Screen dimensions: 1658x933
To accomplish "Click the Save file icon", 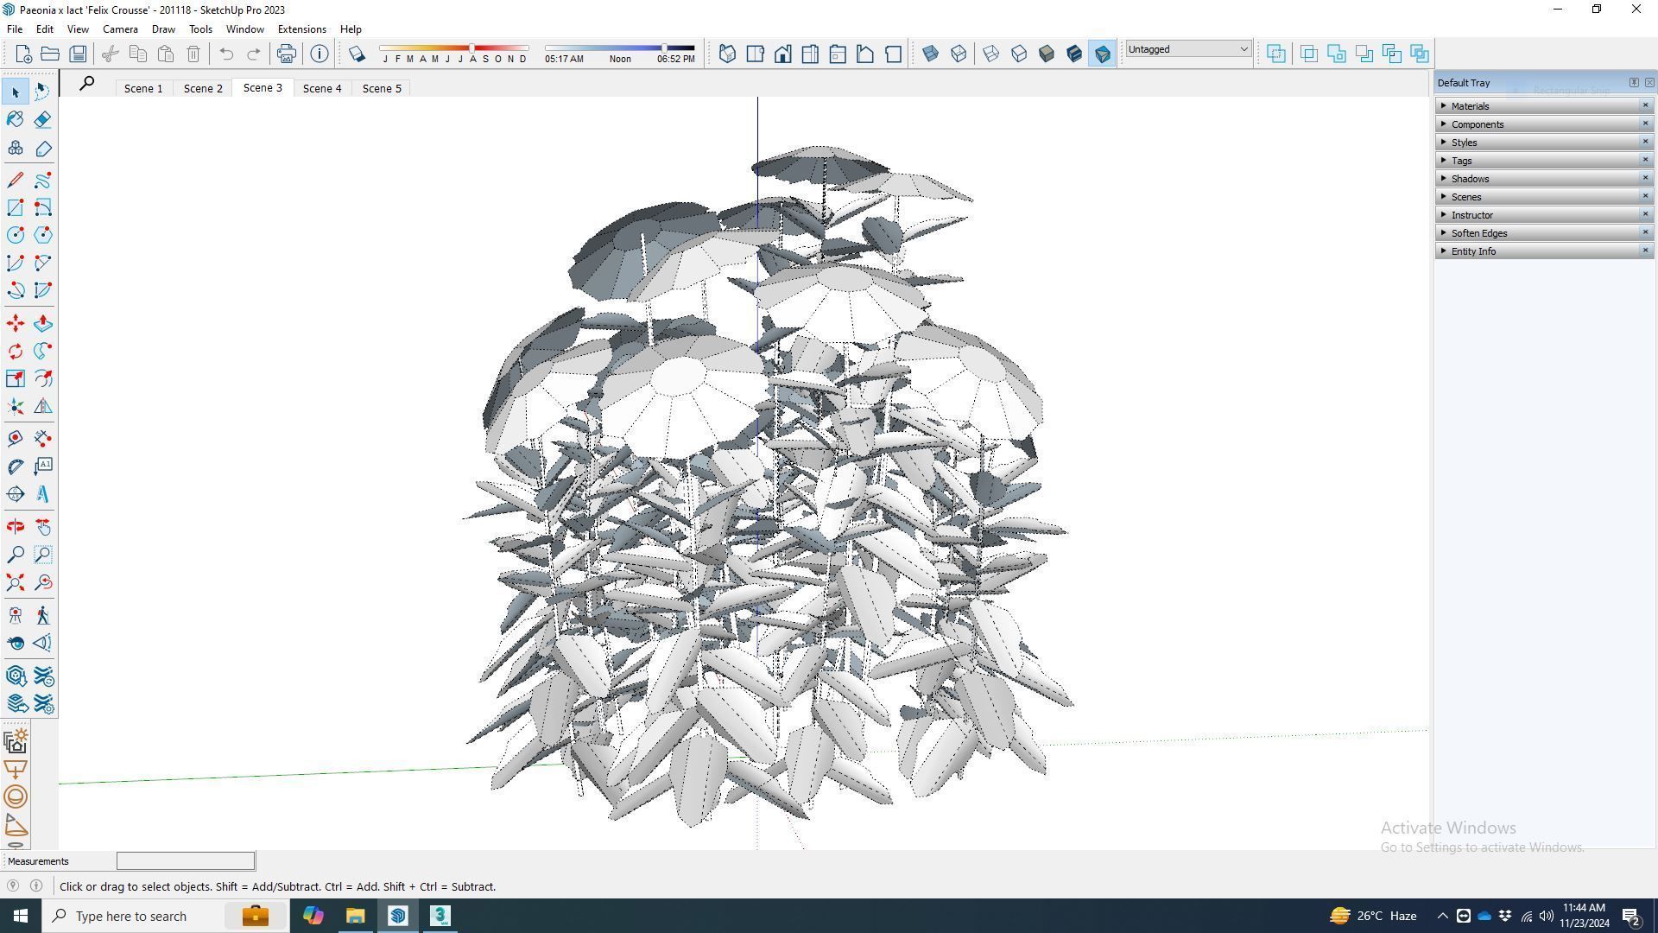I will tap(78, 54).
